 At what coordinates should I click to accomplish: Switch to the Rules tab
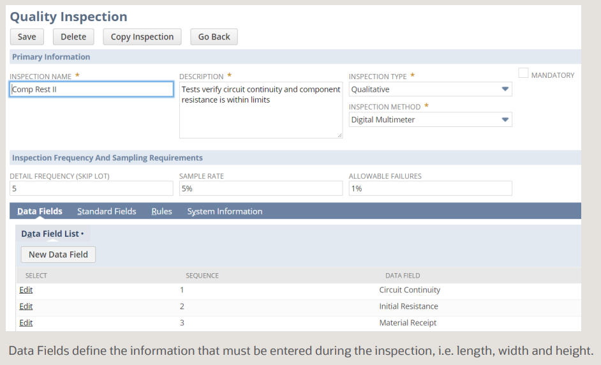161,211
